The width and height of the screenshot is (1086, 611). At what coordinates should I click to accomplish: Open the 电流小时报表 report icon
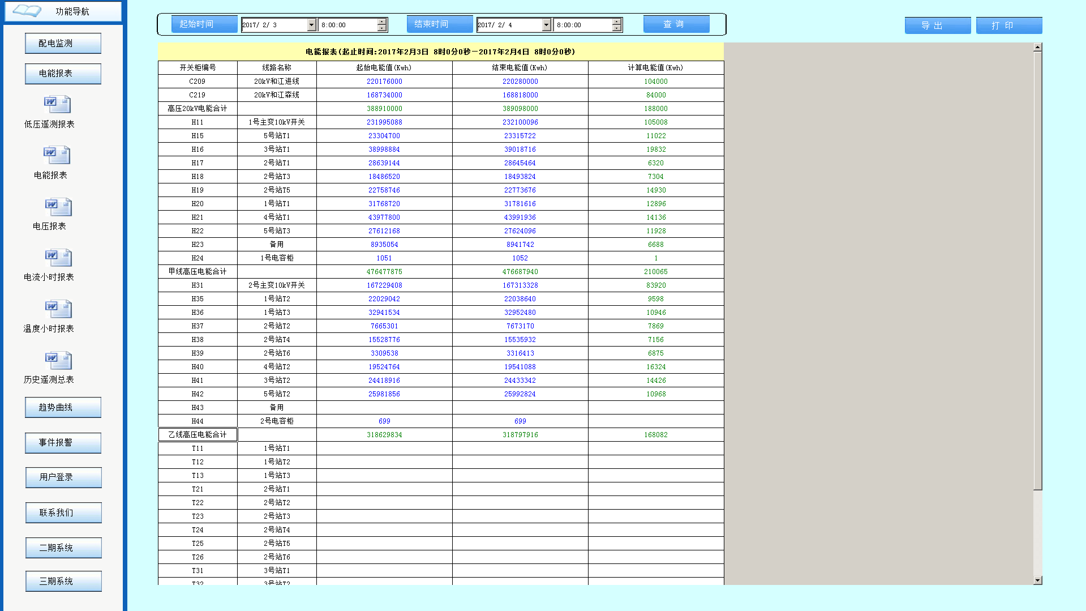[58, 258]
